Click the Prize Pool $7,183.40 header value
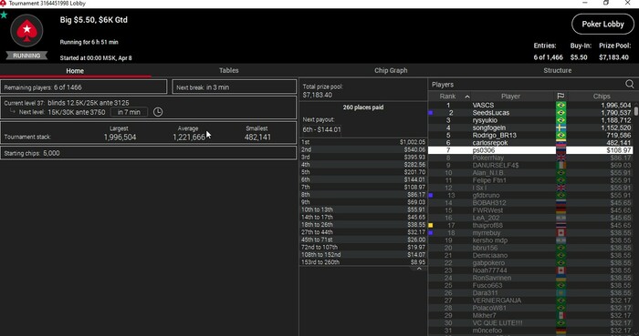Screen dimensions: 639x336 [x=613, y=57]
